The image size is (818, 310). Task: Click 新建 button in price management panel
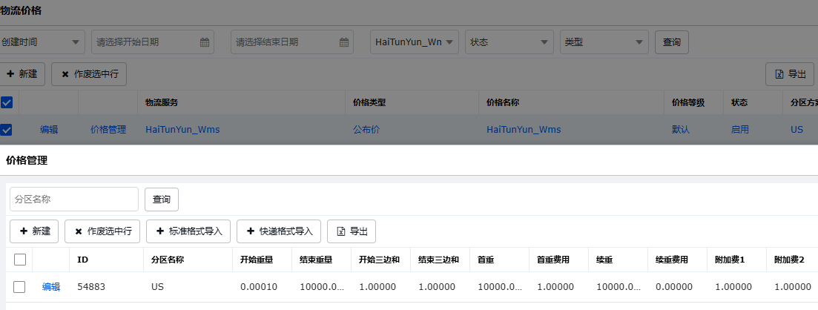tap(34, 231)
